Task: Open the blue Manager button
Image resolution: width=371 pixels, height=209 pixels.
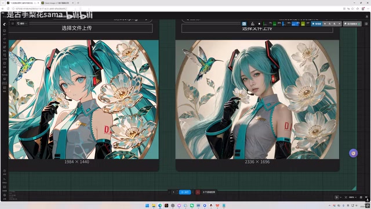Action: (317, 24)
